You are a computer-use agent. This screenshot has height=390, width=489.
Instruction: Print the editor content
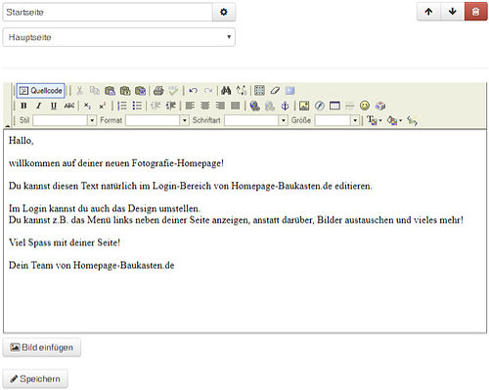(x=158, y=91)
